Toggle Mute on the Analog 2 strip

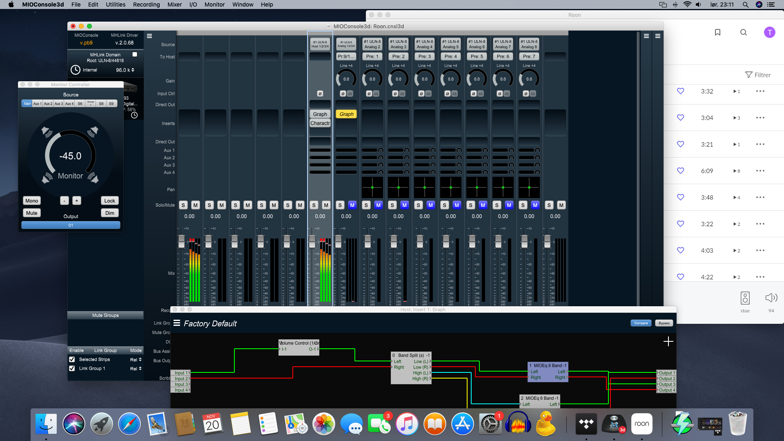[379, 205]
